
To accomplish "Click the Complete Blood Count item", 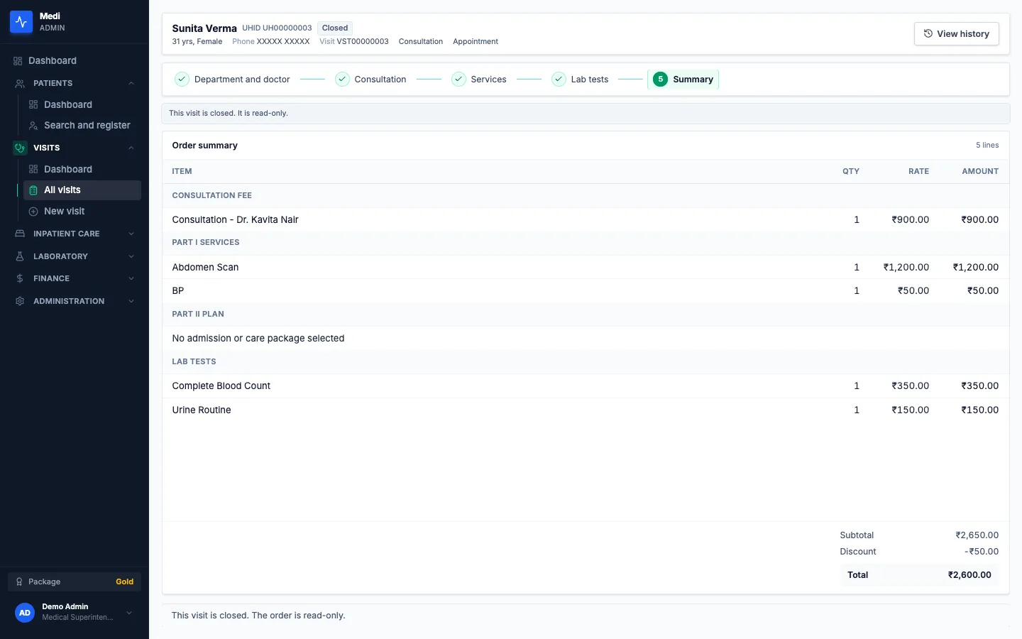I will pyautogui.click(x=221, y=386).
